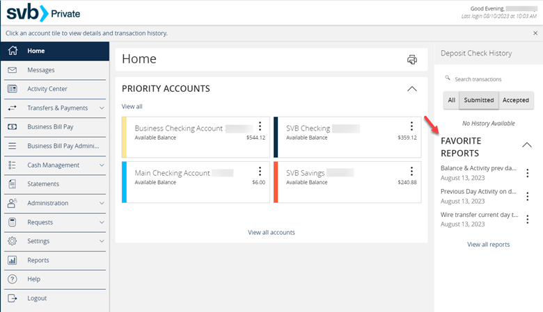The height and width of the screenshot is (312, 543).
Task: Expand Administration submenu chevron
Action: click(x=102, y=203)
